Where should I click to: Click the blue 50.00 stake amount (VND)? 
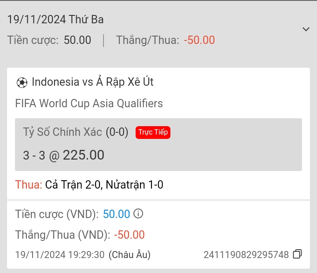pyautogui.click(x=116, y=214)
